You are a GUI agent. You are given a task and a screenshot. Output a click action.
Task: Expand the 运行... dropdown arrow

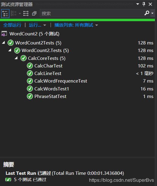(45, 25)
